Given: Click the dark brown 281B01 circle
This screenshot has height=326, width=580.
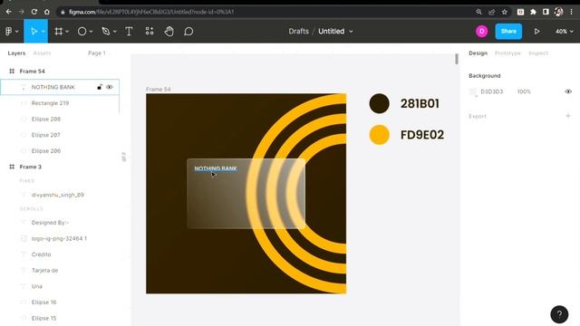Looking at the screenshot, I should coord(379,103).
